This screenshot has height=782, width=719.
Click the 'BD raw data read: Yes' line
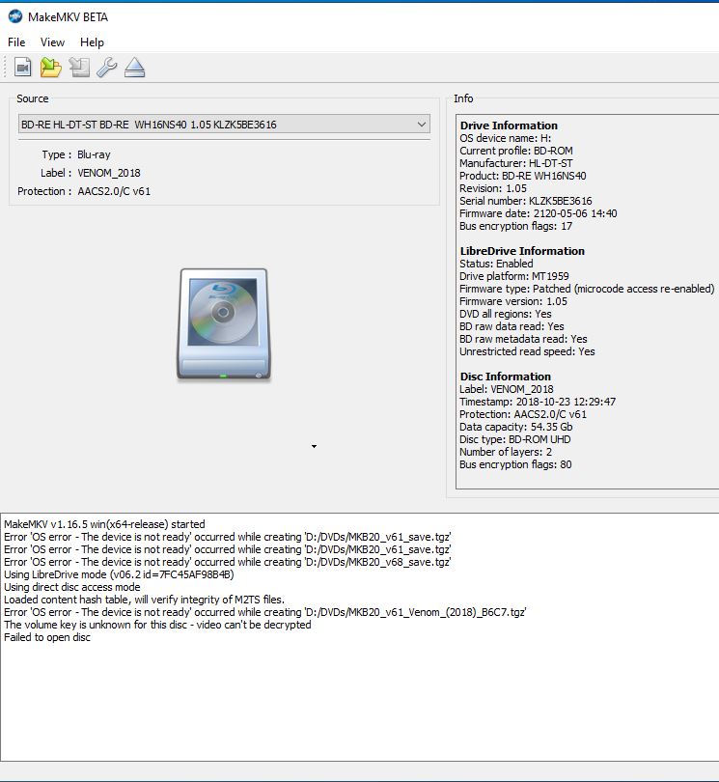pyautogui.click(x=512, y=326)
